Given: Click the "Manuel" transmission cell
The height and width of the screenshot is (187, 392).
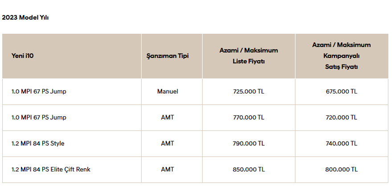Looking at the screenshot, I should (167, 91).
